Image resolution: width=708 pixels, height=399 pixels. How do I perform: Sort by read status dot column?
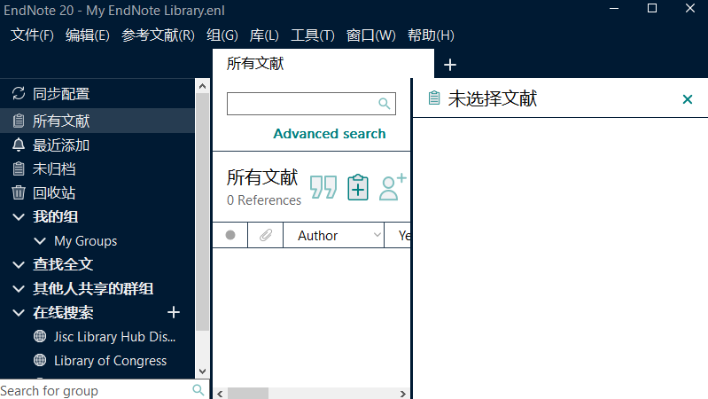[x=230, y=235]
